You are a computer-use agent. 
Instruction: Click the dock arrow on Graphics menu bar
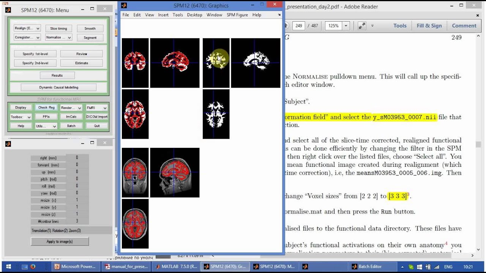[279, 15]
